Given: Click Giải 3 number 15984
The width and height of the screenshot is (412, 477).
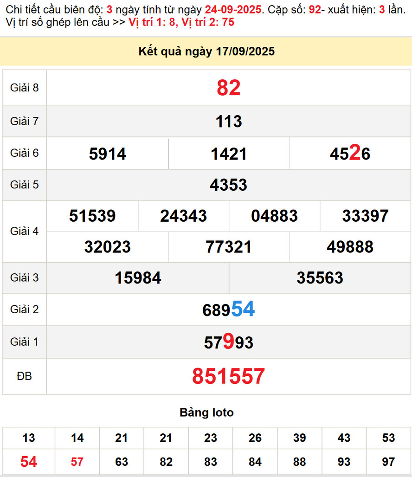Looking at the screenshot, I should pyautogui.click(x=138, y=278).
